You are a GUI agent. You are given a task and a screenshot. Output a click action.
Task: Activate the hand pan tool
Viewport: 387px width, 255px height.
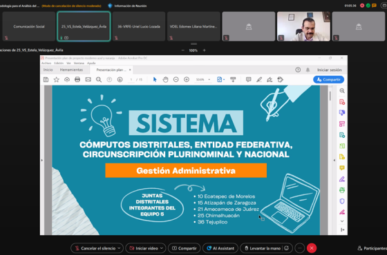pos(165,79)
